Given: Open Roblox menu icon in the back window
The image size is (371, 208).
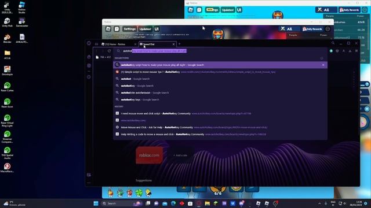Looking at the screenshot, I should (191, 10).
